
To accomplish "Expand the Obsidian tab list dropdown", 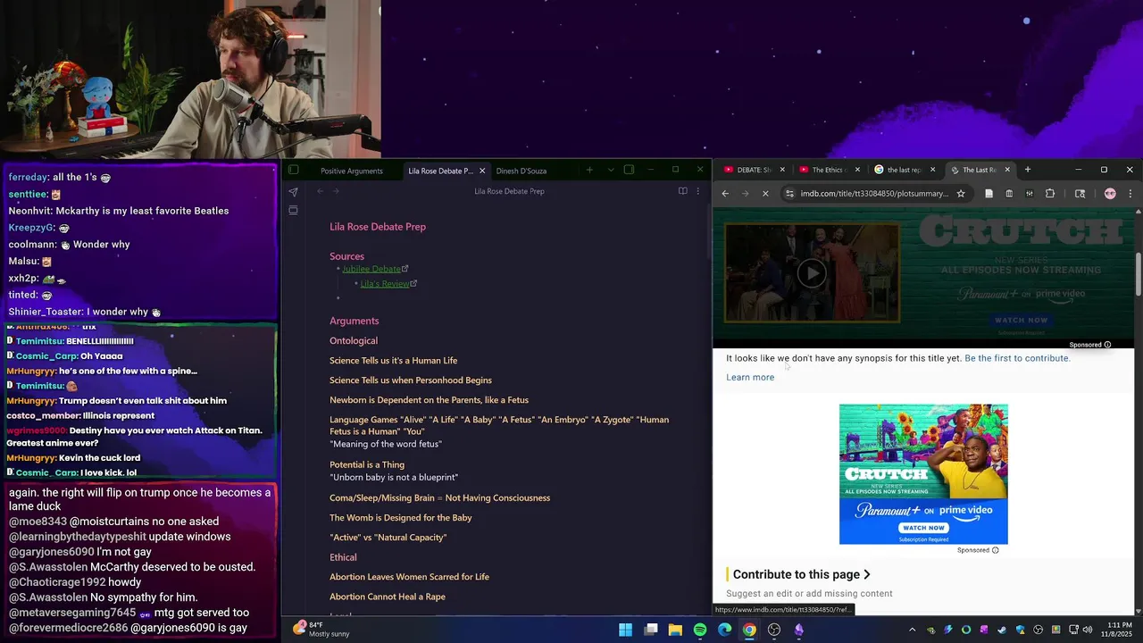I will [x=611, y=170].
